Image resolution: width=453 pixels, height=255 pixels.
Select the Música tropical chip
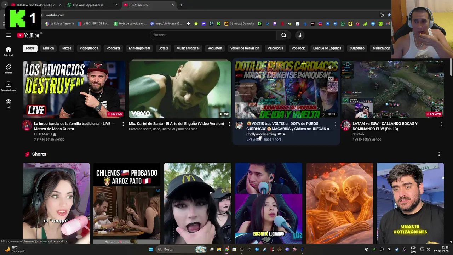(x=188, y=48)
